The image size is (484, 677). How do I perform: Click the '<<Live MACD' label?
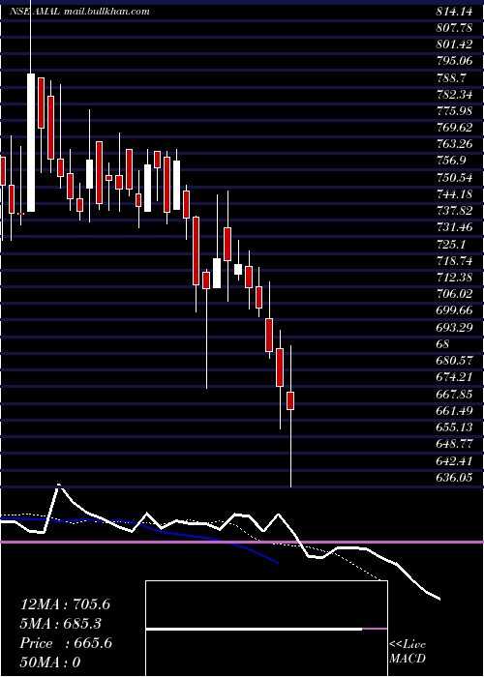tap(408, 652)
